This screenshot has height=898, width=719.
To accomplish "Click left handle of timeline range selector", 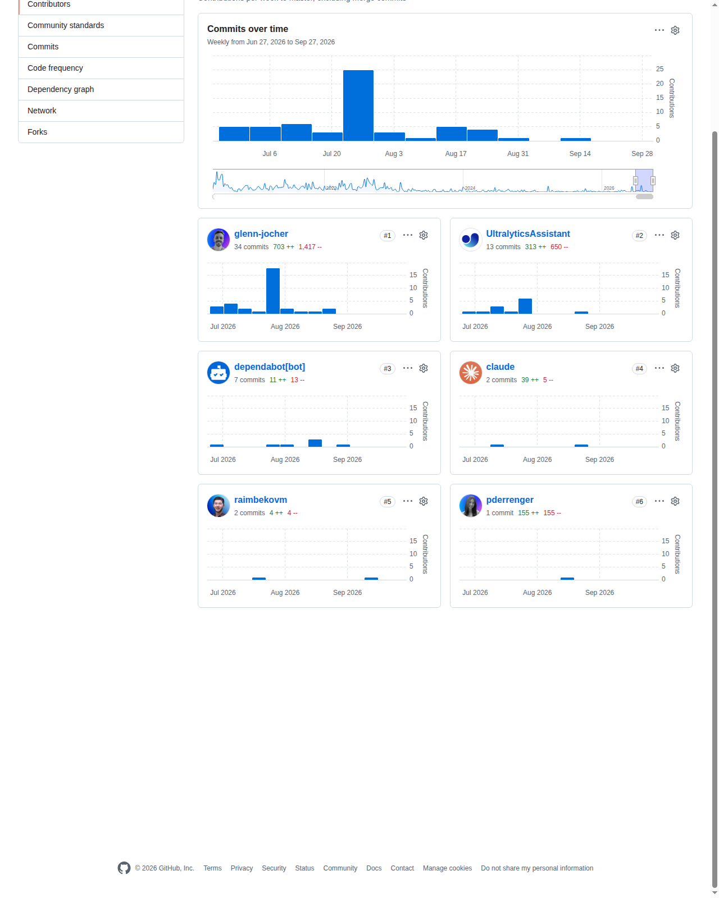I will coord(635,181).
